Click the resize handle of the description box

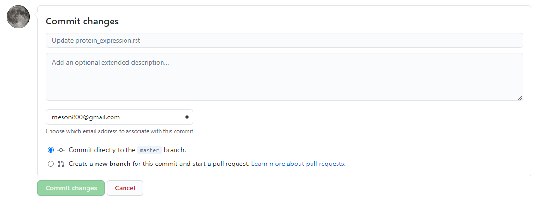click(x=520, y=97)
